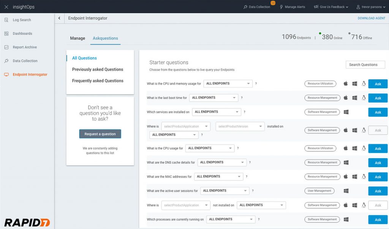This screenshot has width=389, height=229.
Task: Collapse the sidebar with the back chevron
Action: click(59, 18)
